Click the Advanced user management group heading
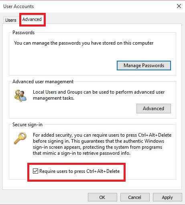The height and width of the screenshot is (205, 185). tap(43, 82)
